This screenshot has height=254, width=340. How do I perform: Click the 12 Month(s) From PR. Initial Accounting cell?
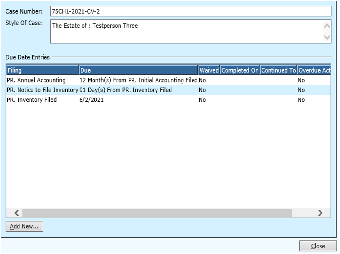(138, 80)
